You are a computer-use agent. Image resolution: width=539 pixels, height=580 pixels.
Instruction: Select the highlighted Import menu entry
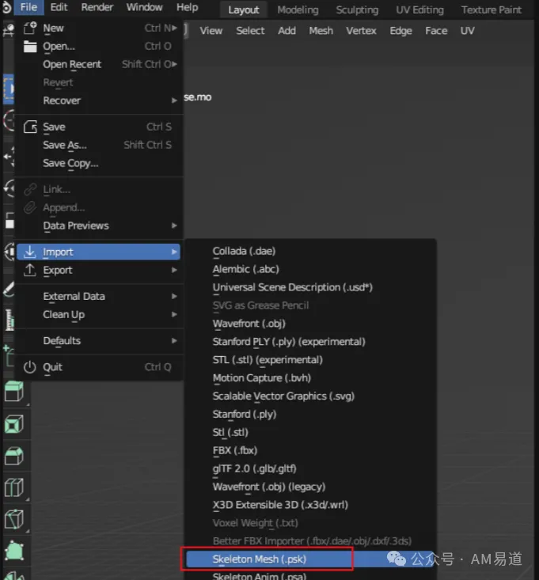(98, 252)
